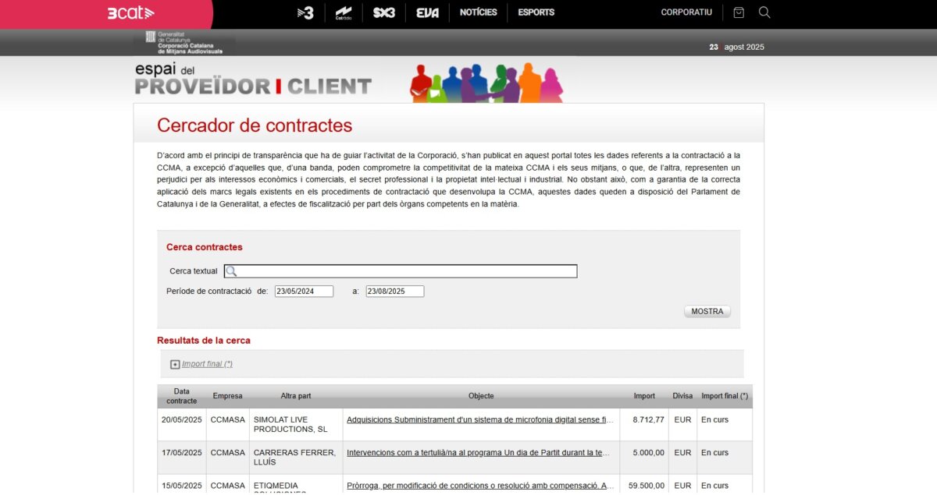The width and height of the screenshot is (937, 495).
Task: Open the CORPORATIU menu item
Action: coord(686,12)
